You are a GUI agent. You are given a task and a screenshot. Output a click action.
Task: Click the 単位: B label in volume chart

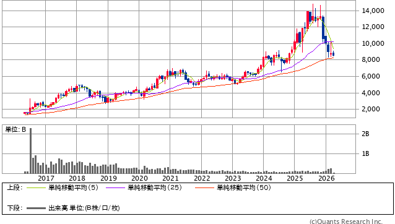pyautogui.click(x=15, y=129)
